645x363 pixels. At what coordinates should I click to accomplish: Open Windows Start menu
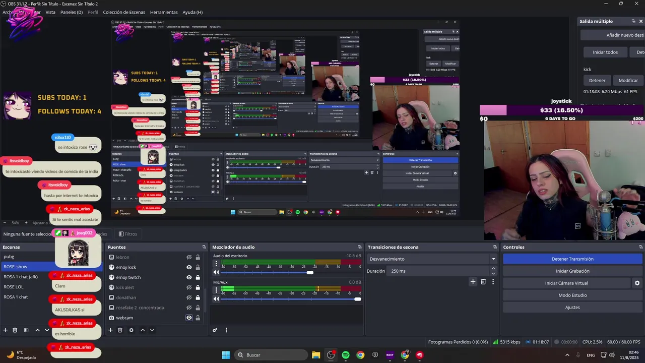tap(226, 355)
